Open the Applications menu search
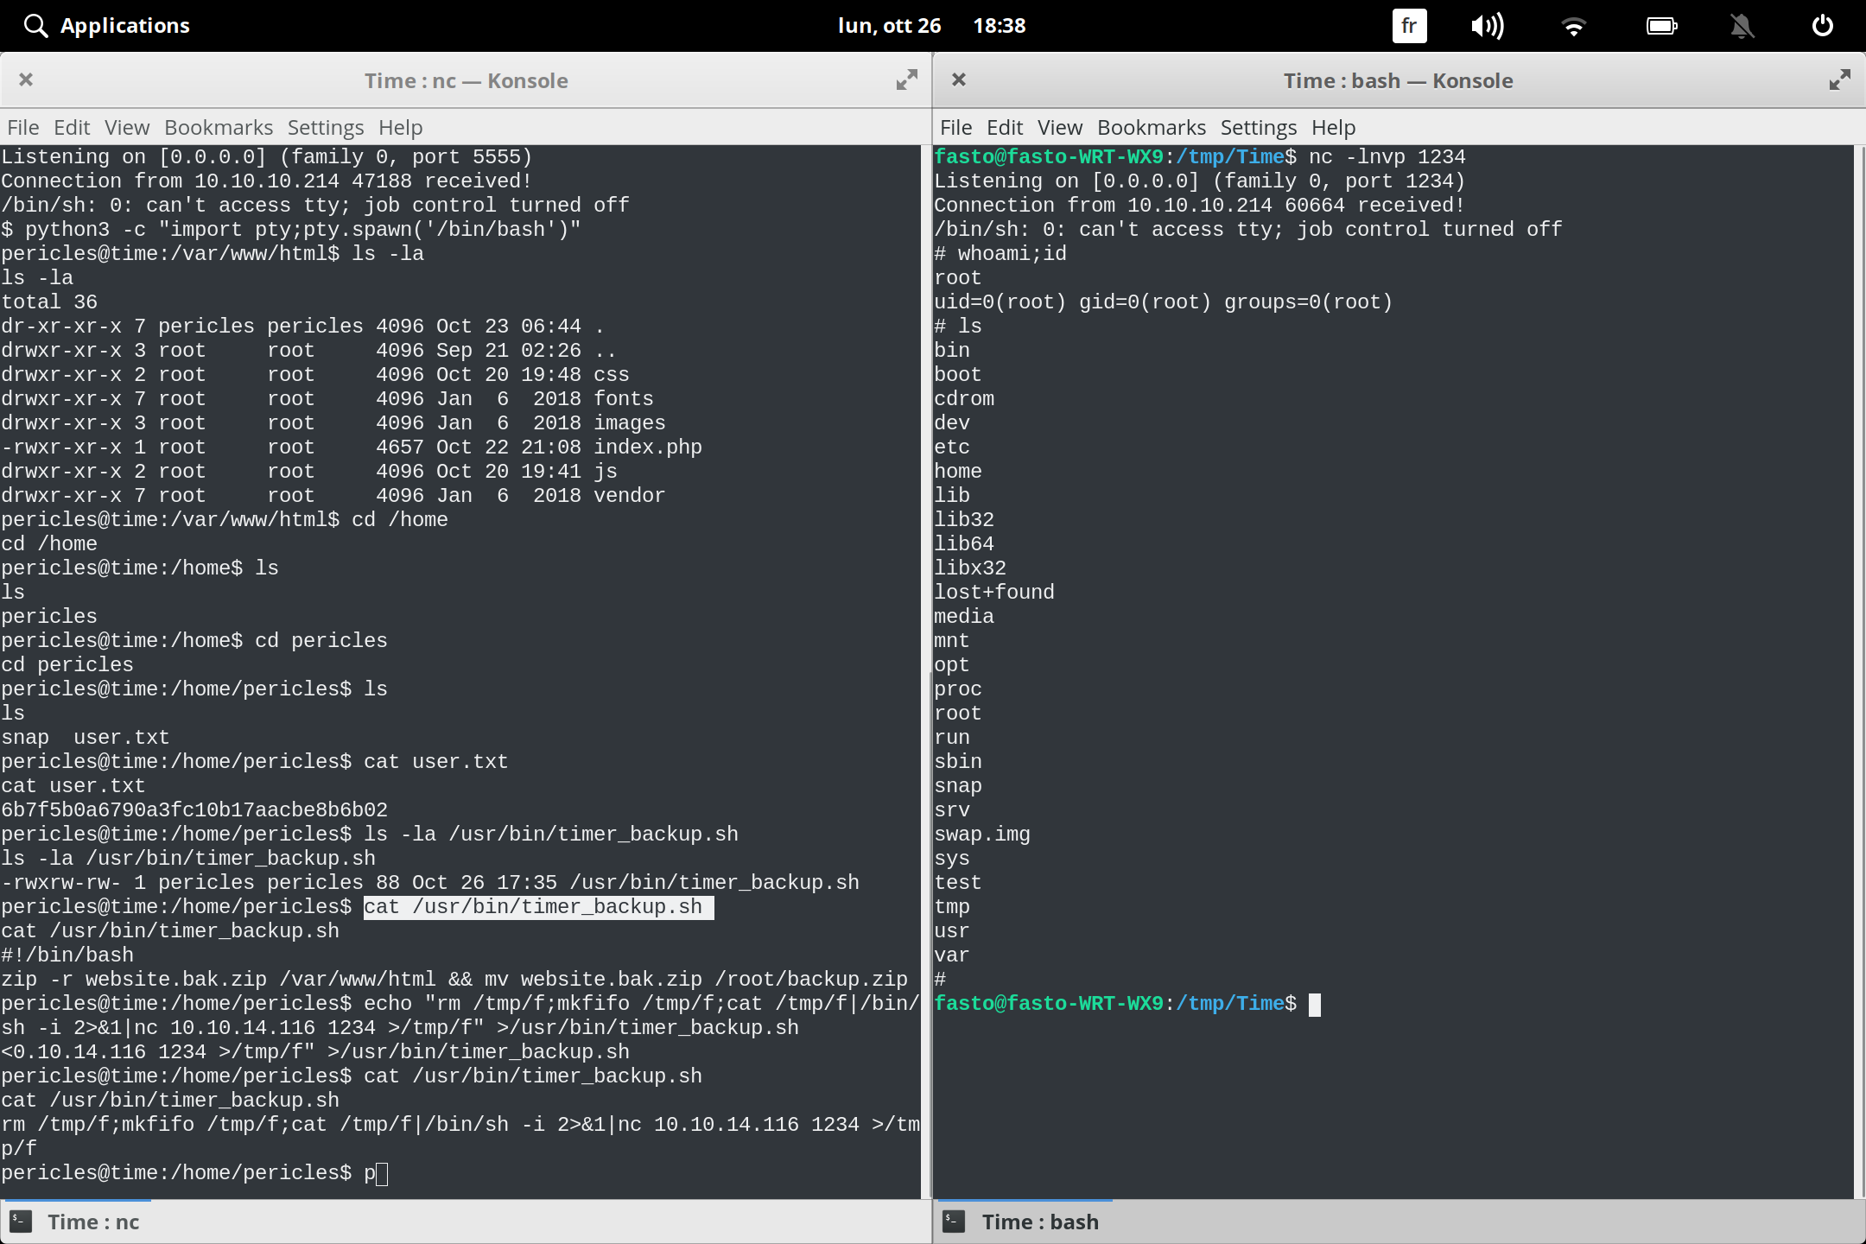 click(35, 25)
